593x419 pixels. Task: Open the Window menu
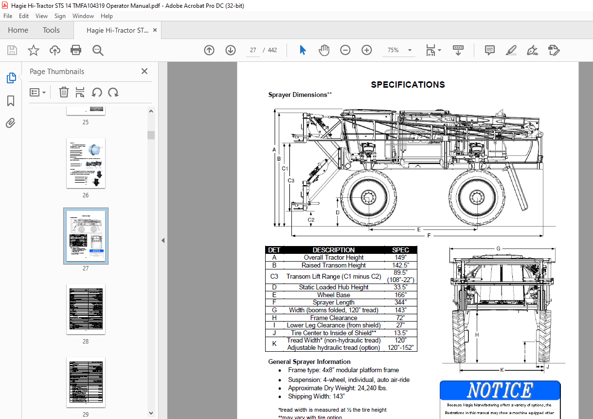pyautogui.click(x=83, y=16)
